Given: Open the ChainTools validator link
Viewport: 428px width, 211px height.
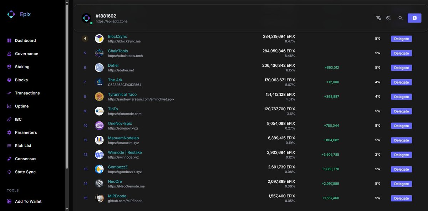Looking at the screenshot, I should [118, 51].
